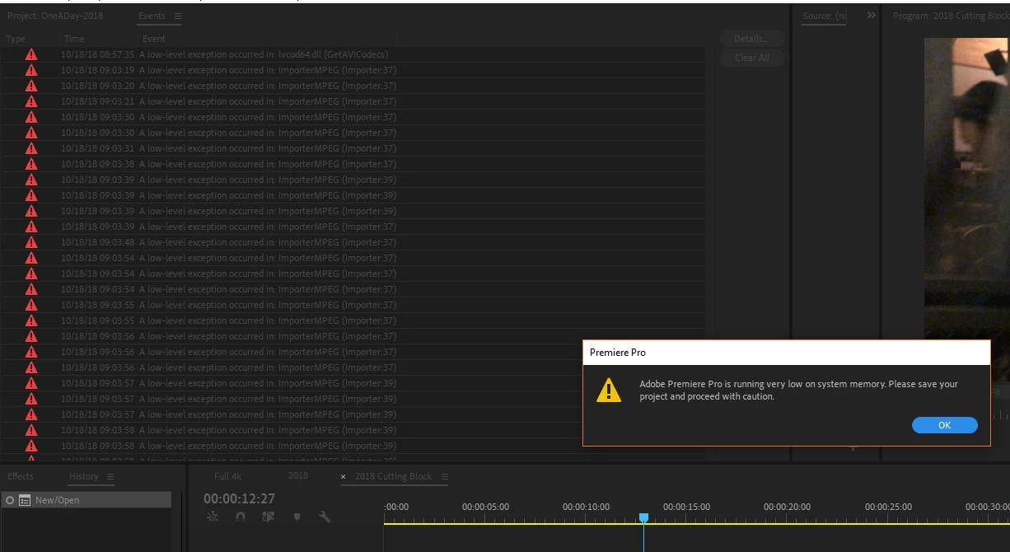Click the circle marker beside New/Open
This screenshot has height=552, width=1010.
click(x=10, y=500)
